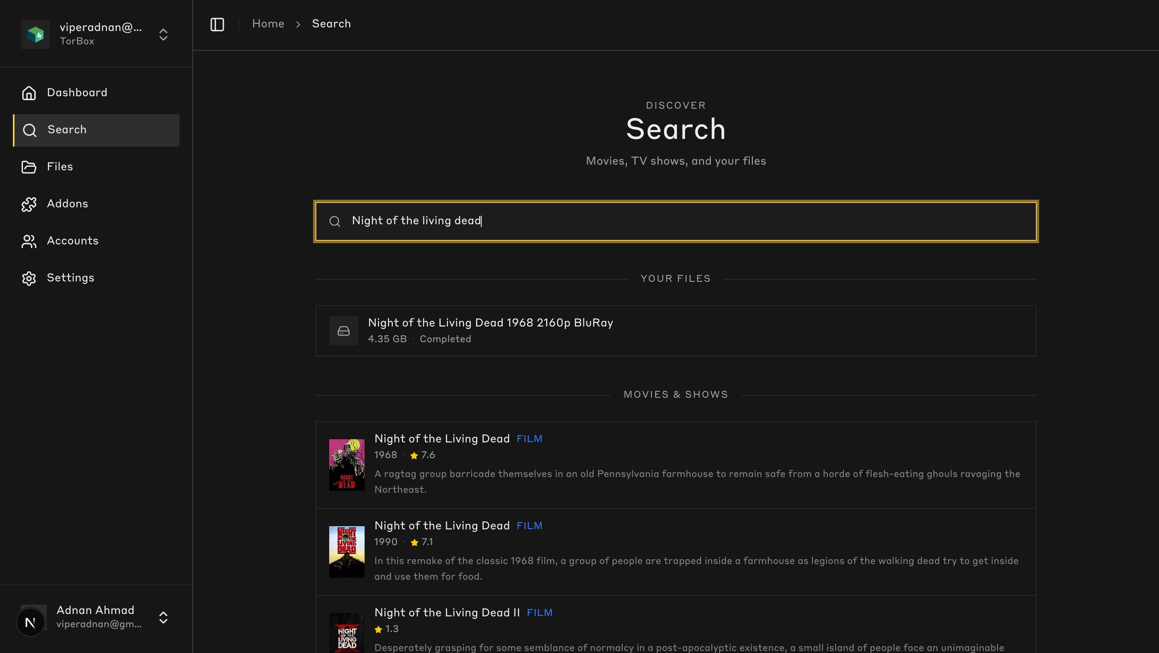Expand the TorBox account switcher chevrons
1159x653 pixels.
[x=163, y=35]
